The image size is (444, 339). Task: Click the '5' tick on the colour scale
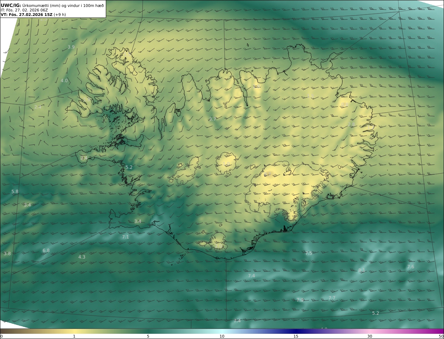(148, 336)
